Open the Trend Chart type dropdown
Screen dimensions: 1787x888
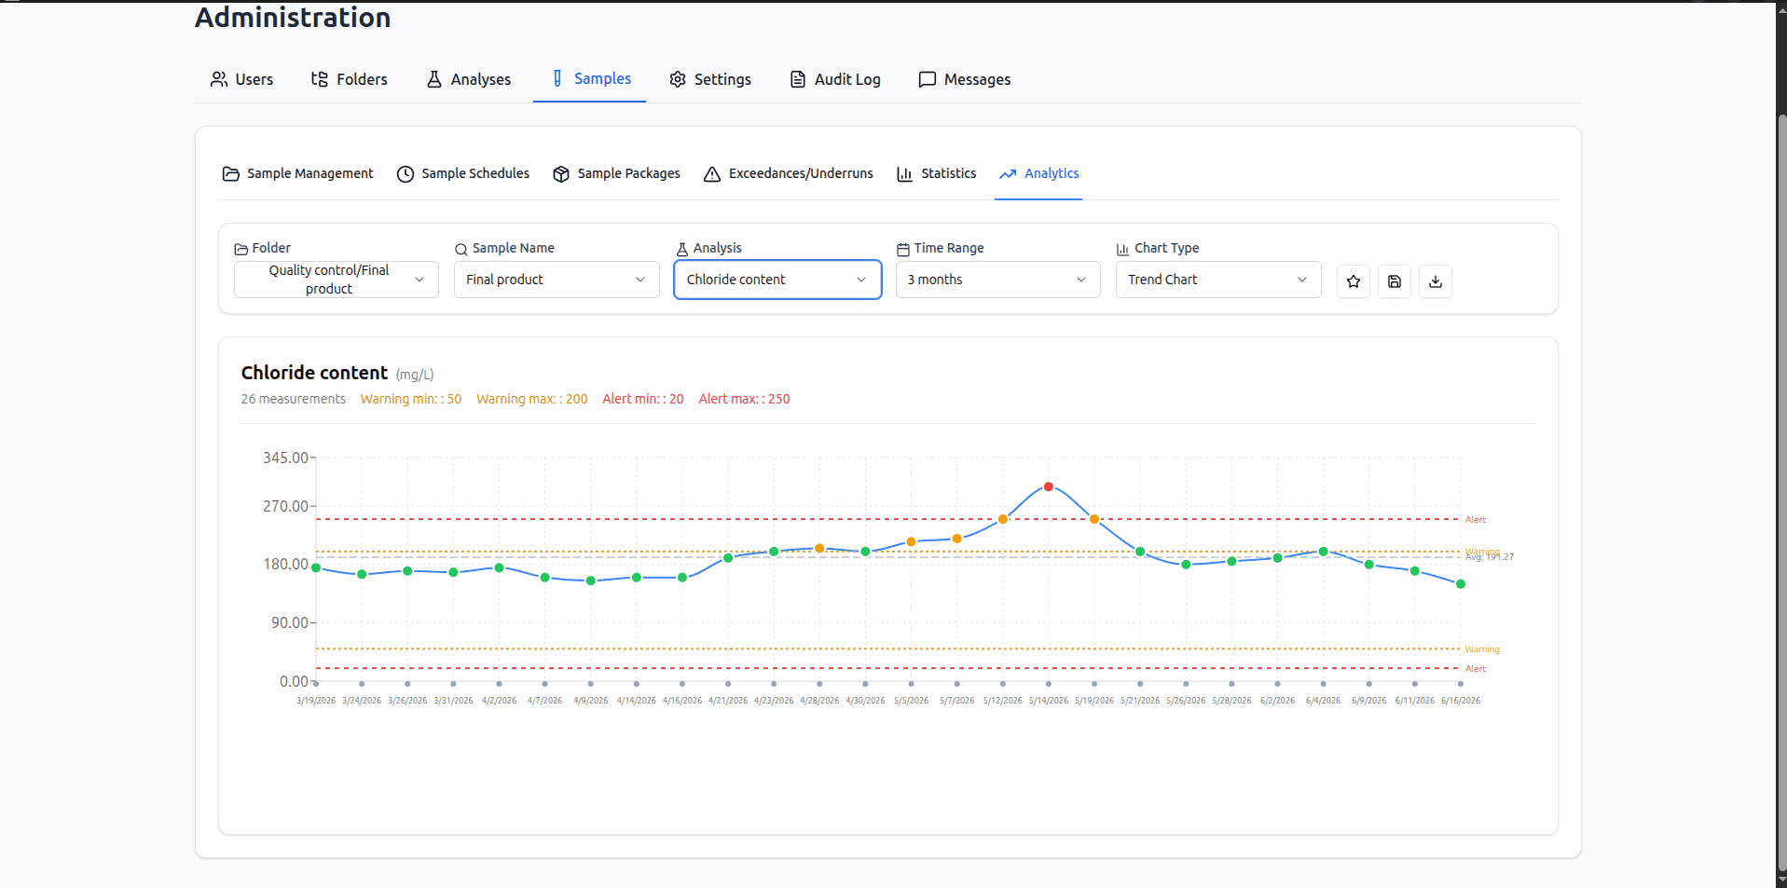pos(1218,280)
